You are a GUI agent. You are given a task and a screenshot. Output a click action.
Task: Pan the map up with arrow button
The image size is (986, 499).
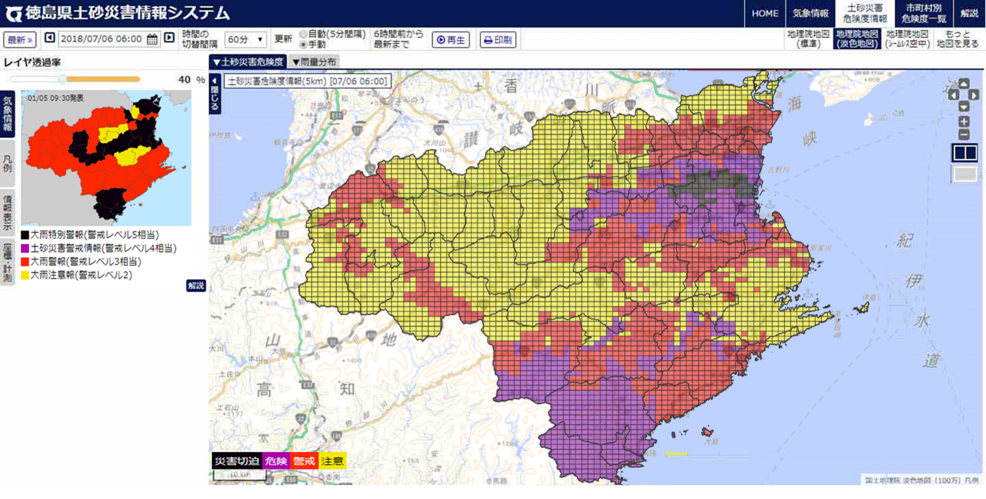pos(963,84)
